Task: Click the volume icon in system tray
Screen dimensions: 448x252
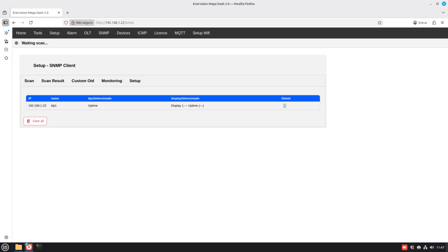Action: [x=432, y=248]
